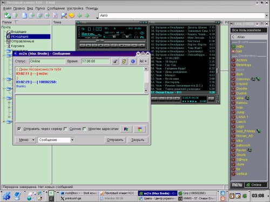Click the background color button in message window
This screenshot has height=202, width=270.
140,129
